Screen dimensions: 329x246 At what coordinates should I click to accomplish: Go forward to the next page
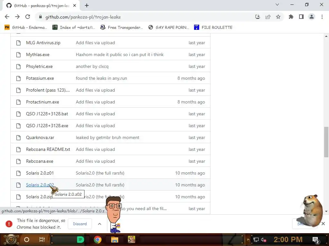pos(17,17)
